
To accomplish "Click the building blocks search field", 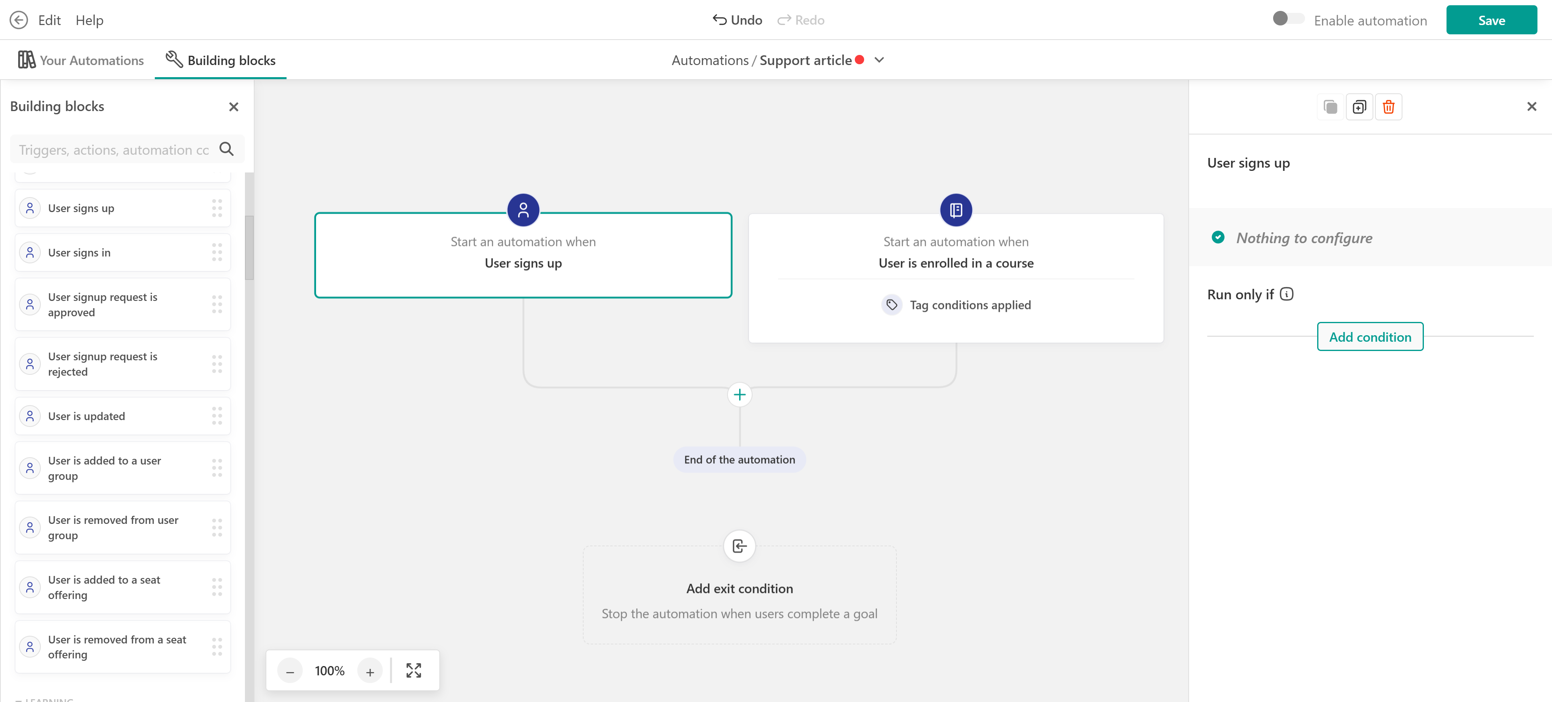I will click(114, 149).
